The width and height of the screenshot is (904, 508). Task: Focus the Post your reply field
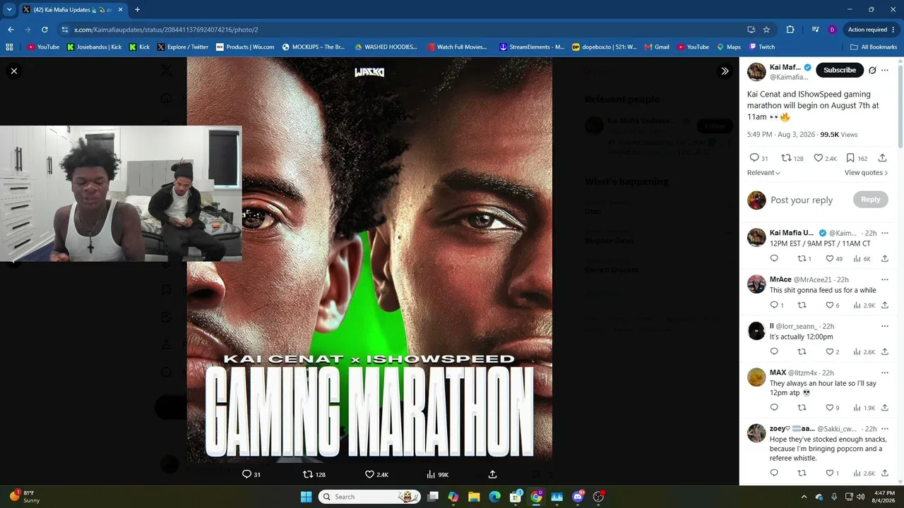tap(802, 200)
